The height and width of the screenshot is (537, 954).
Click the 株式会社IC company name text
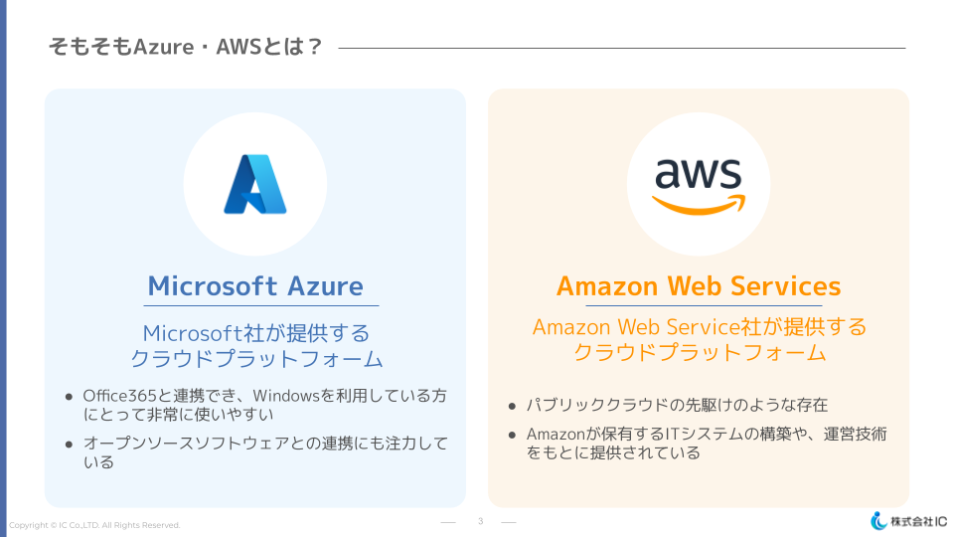pos(918,521)
